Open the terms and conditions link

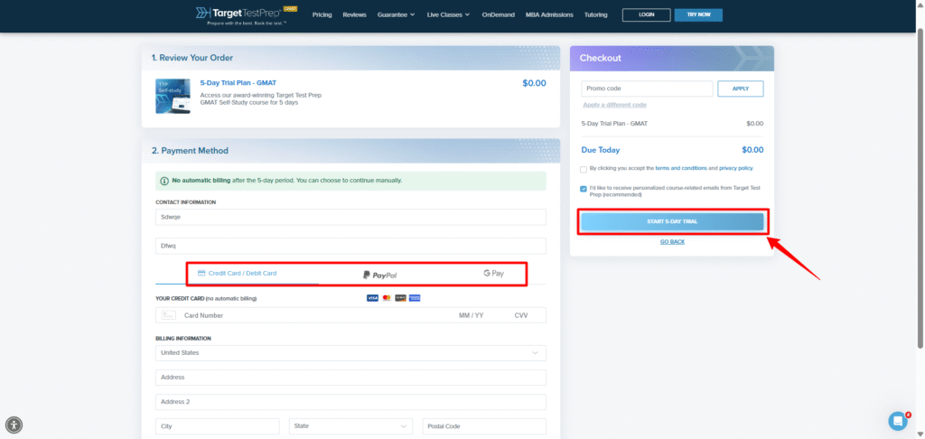pyautogui.click(x=681, y=168)
